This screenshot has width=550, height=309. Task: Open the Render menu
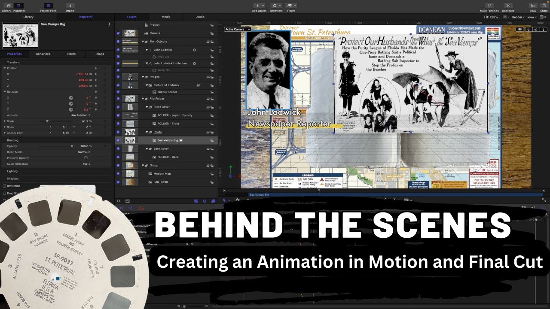click(x=518, y=17)
